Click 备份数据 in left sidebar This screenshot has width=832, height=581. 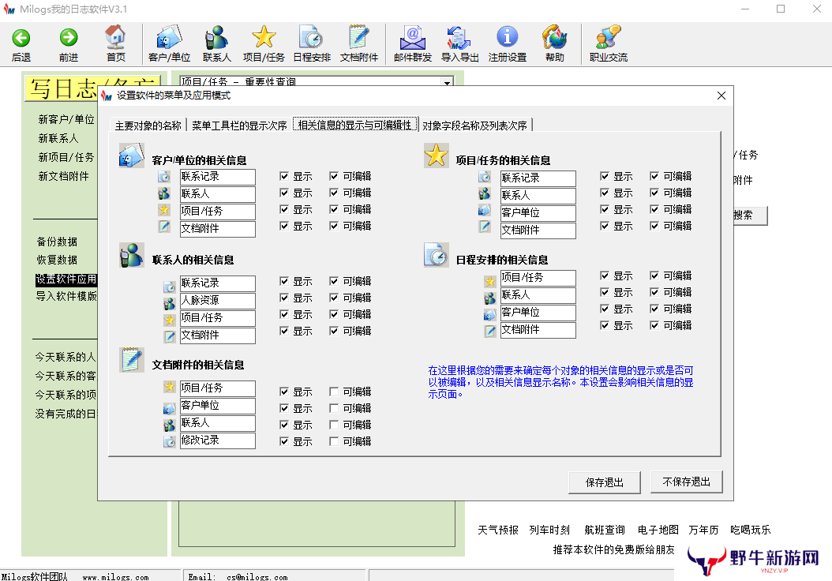click(x=57, y=242)
